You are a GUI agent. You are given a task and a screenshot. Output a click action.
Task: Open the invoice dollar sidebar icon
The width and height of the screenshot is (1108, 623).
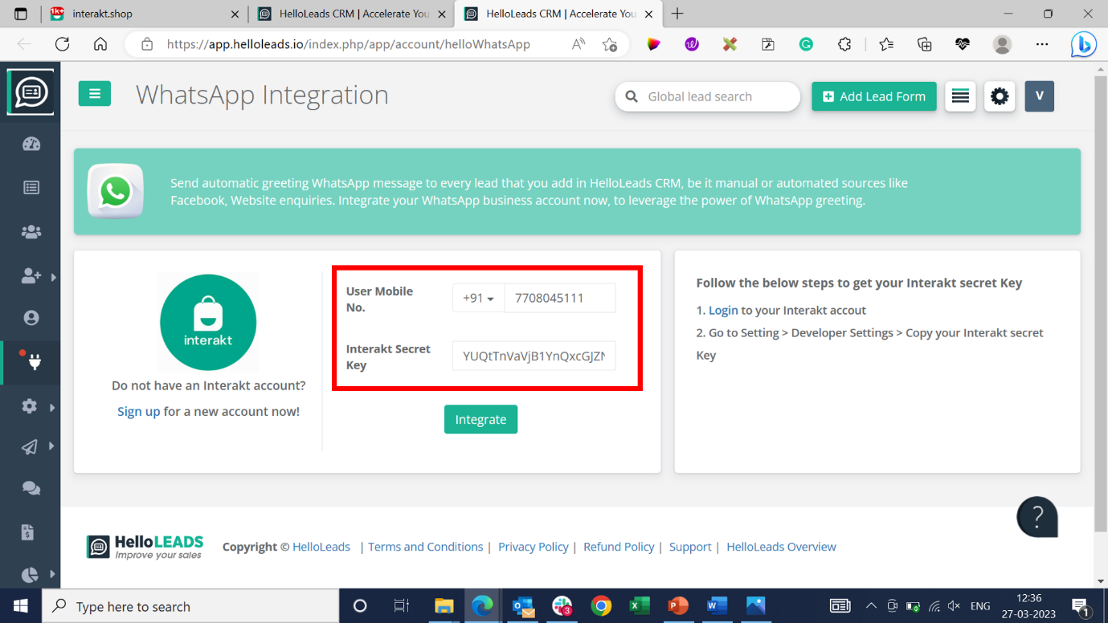tap(28, 532)
